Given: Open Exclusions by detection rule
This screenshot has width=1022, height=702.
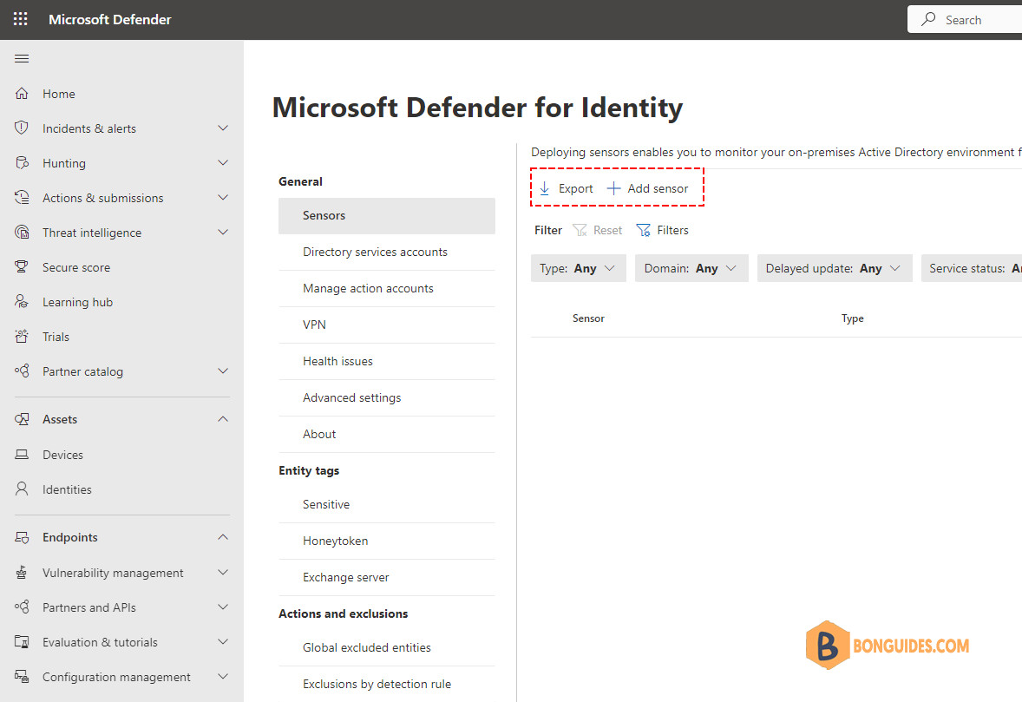Looking at the screenshot, I should (387, 685).
